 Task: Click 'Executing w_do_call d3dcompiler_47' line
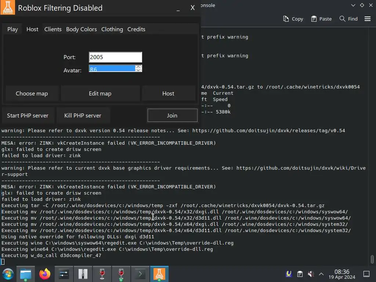tap(51, 256)
